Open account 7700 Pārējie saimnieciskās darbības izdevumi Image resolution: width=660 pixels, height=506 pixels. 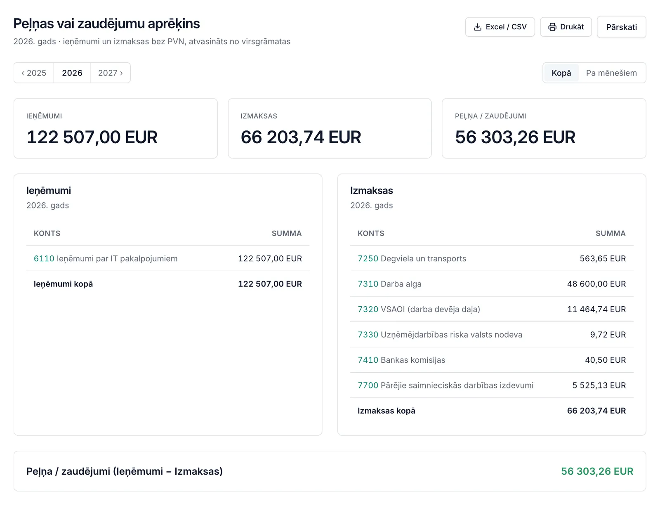click(x=445, y=385)
